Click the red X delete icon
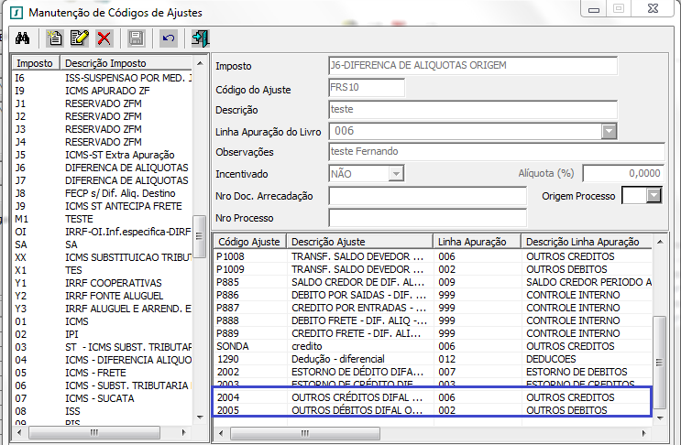 click(x=104, y=38)
